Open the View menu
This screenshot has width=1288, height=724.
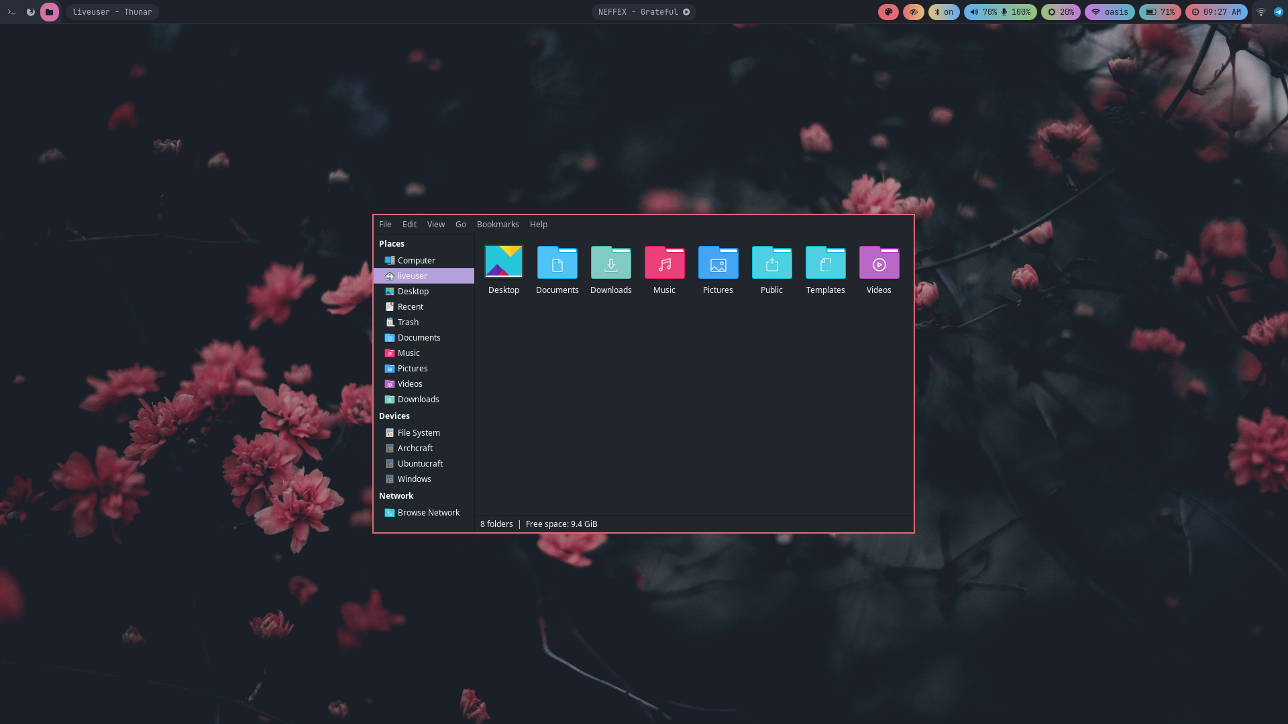tap(435, 225)
